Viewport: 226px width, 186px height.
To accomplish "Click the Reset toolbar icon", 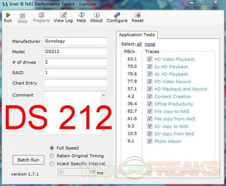I will 137,15.
